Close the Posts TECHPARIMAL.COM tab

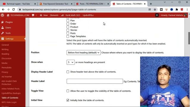108,4
